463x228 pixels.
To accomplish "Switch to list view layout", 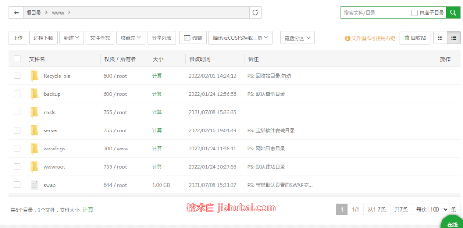I will 454,38.
